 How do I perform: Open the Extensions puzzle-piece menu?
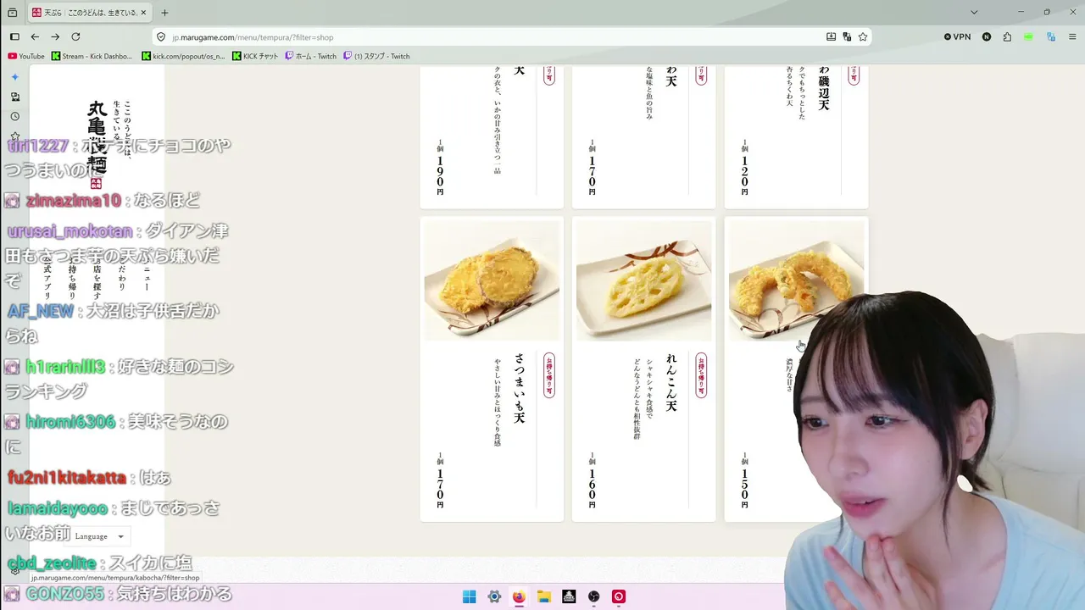coord(1007,37)
